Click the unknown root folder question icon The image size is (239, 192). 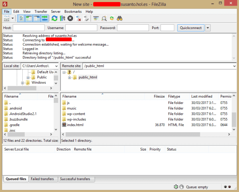[69, 72]
